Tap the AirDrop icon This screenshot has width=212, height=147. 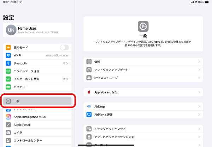tap(89, 106)
